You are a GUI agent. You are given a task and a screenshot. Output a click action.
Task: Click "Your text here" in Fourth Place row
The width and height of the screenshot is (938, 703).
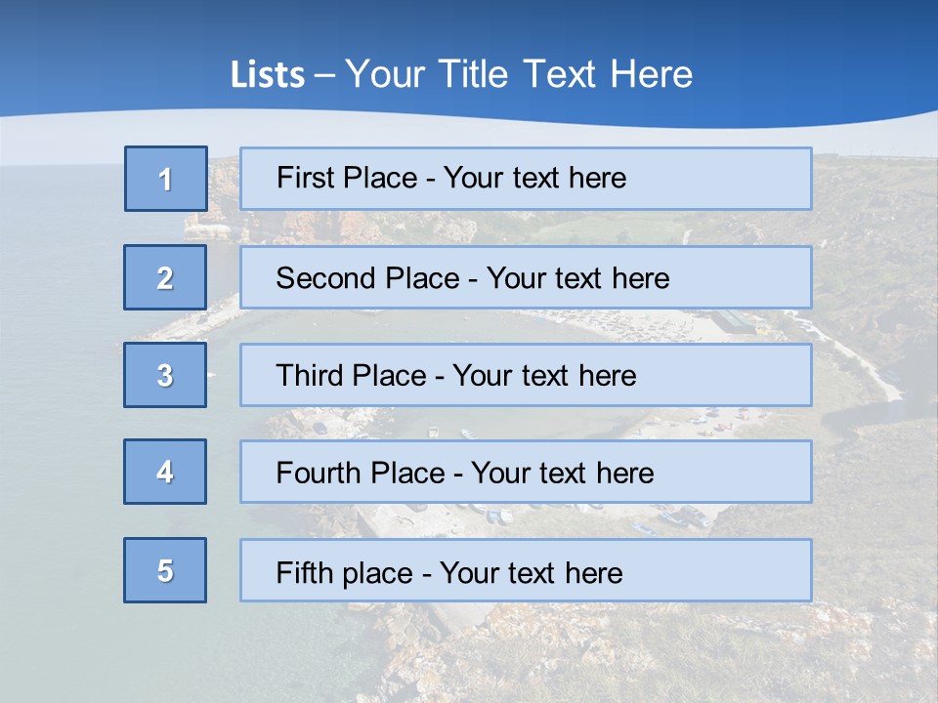click(562, 474)
